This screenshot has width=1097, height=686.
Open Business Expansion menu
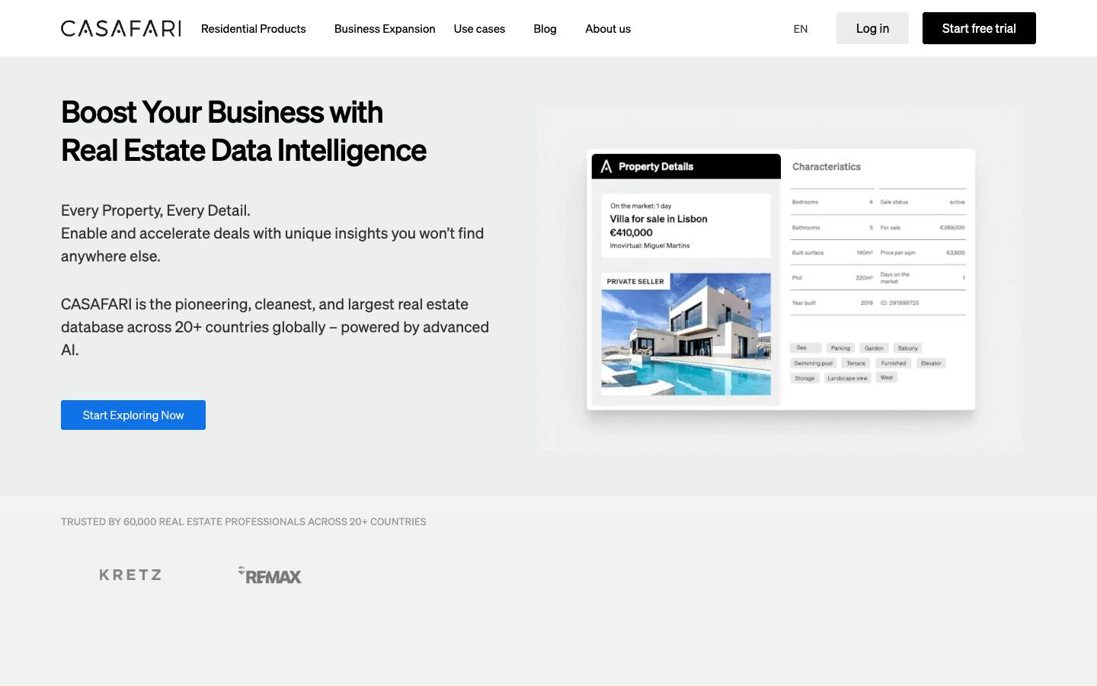385,29
